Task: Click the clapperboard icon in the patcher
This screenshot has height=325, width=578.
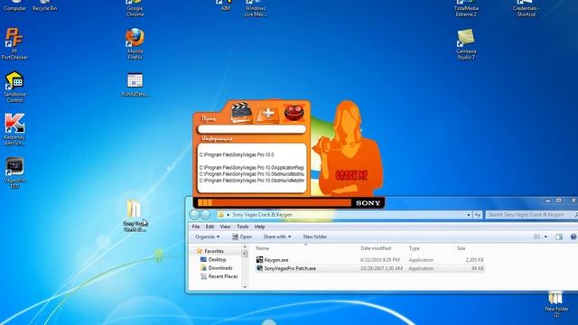Action: (241, 112)
